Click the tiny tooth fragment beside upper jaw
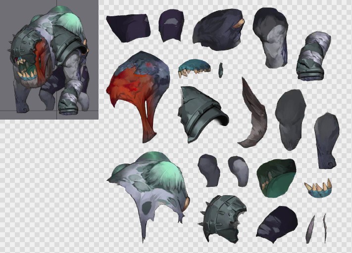Image resolution: width=352 pixels, height=253 pixels. pos(221,70)
